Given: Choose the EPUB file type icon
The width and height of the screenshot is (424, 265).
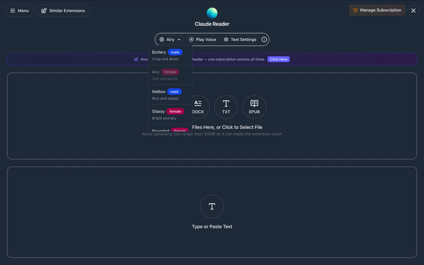Looking at the screenshot, I should click(254, 107).
